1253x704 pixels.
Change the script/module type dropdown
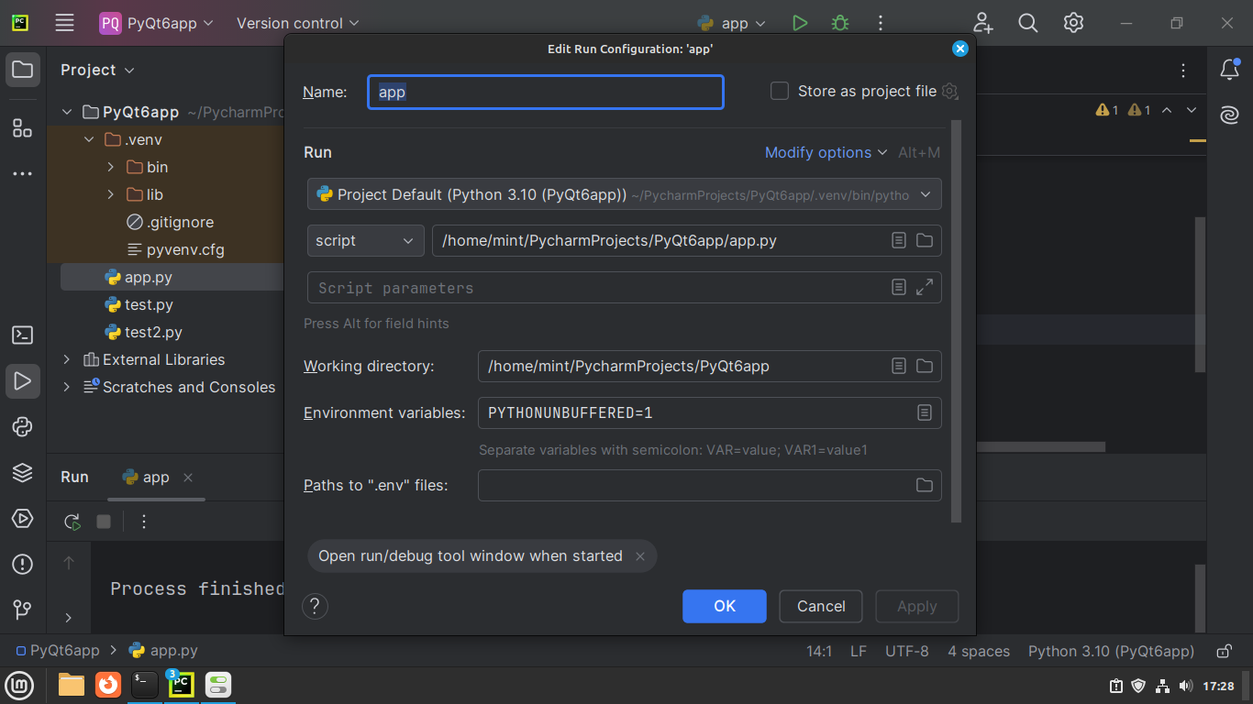click(365, 240)
